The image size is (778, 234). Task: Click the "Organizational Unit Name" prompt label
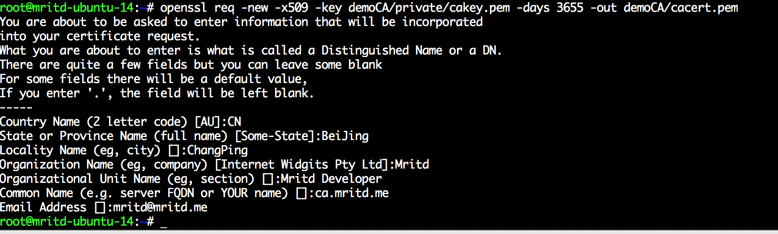click(80, 179)
